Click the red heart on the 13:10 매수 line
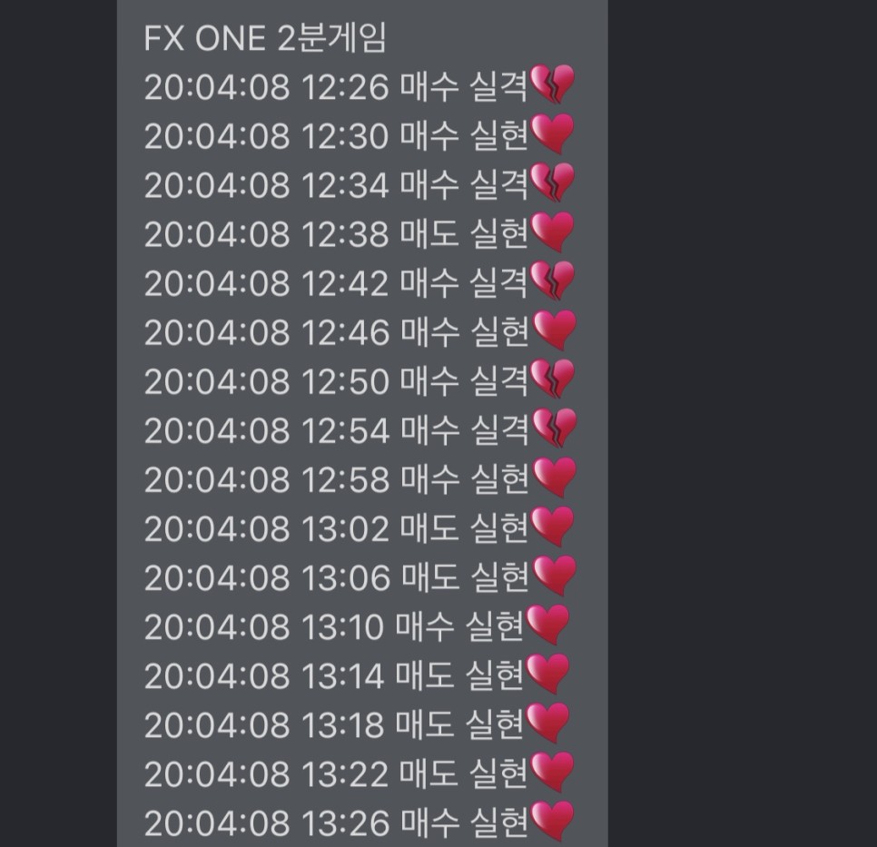The width and height of the screenshot is (877, 847). click(547, 625)
